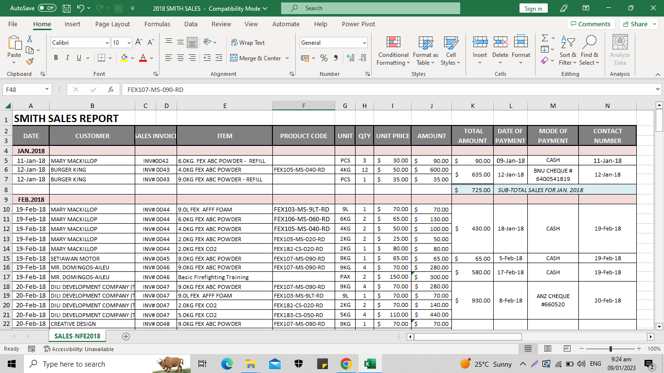Screen dimensions: 664x373
Task: Expand the Name Box dropdown arrow
Action: [47, 89]
